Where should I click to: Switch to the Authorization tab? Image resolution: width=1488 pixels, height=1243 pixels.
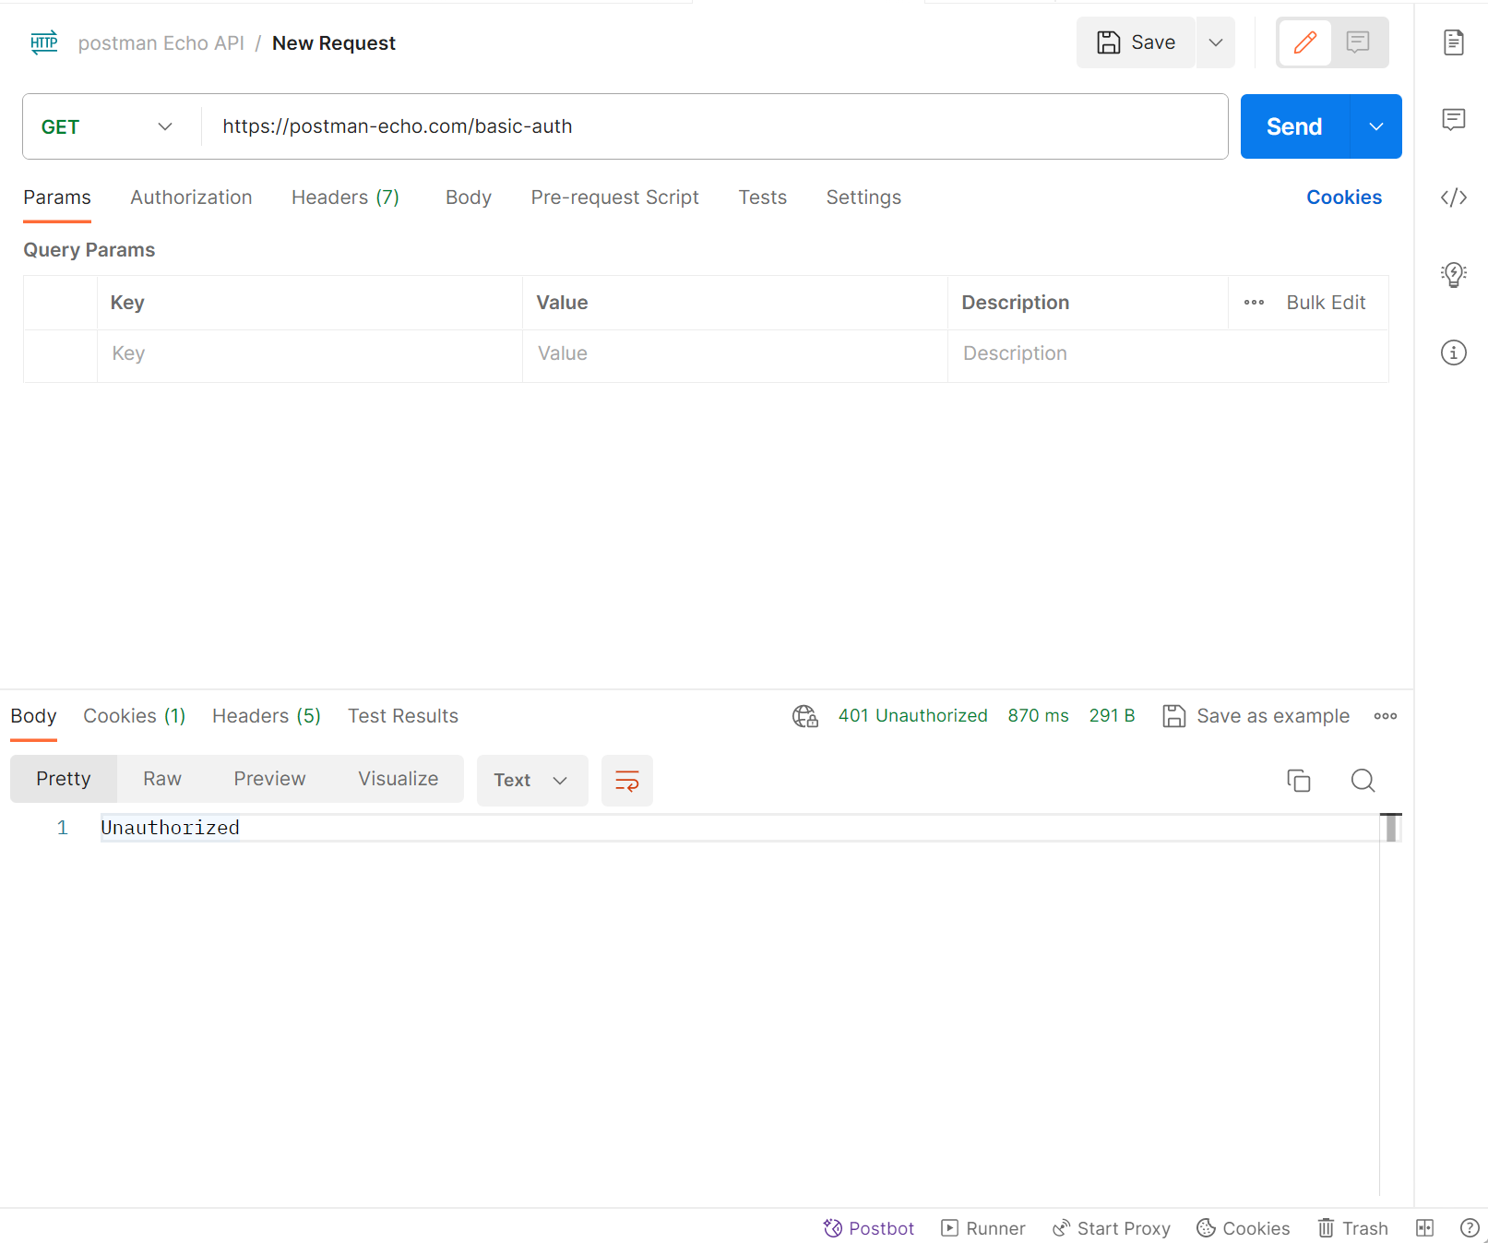tap(191, 197)
